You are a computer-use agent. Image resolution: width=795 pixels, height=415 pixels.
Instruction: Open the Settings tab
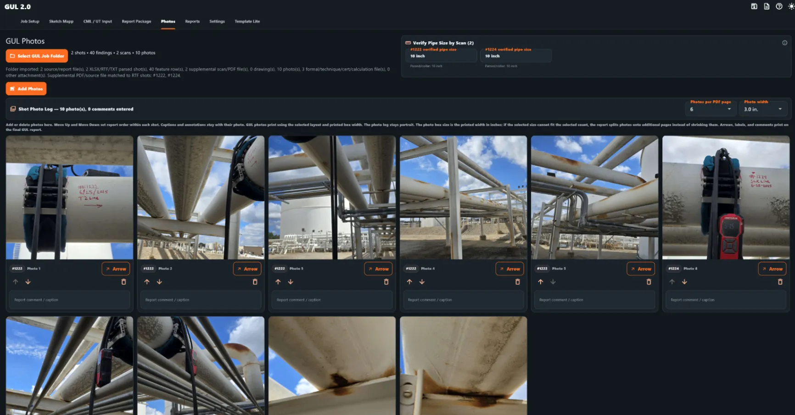pyautogui.click(x=217, y=22)
